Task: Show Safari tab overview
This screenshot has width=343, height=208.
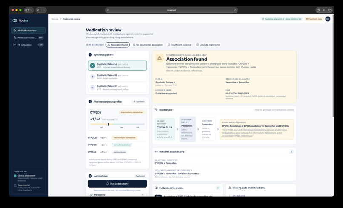Action: click(330, 10)
